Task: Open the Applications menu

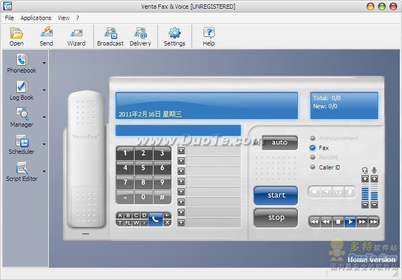Action: point(36,18)
